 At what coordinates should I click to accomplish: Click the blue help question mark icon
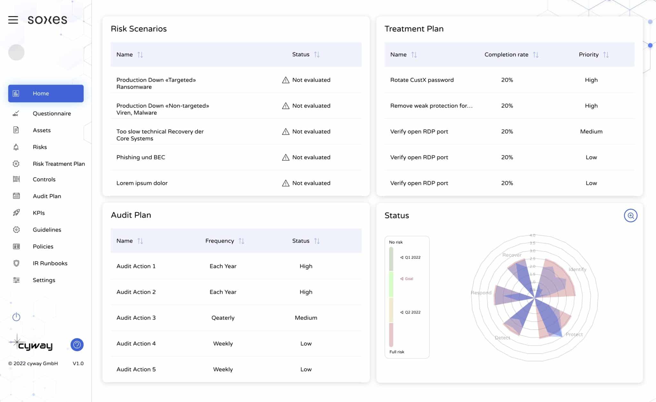pyautogui.click(x=77, y=345)
